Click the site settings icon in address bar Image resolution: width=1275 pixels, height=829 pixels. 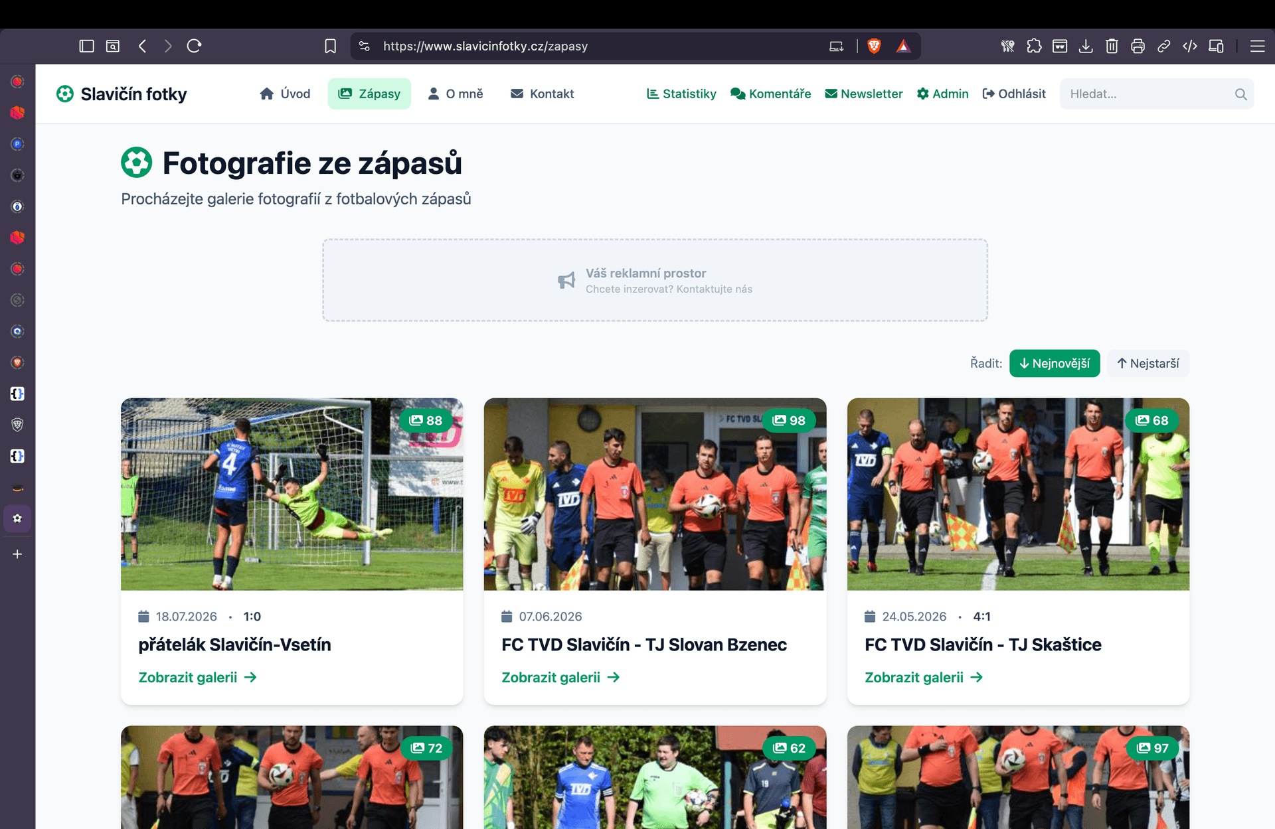click(364, 46)
